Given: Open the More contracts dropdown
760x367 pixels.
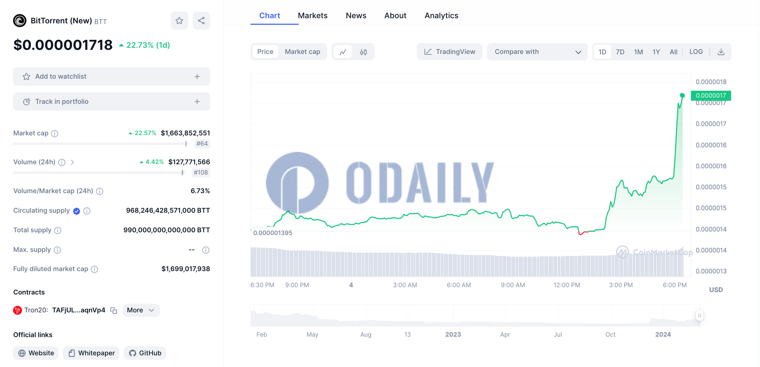Looking at the screenshot, I should pyautogui.click(x=141, y=310).
